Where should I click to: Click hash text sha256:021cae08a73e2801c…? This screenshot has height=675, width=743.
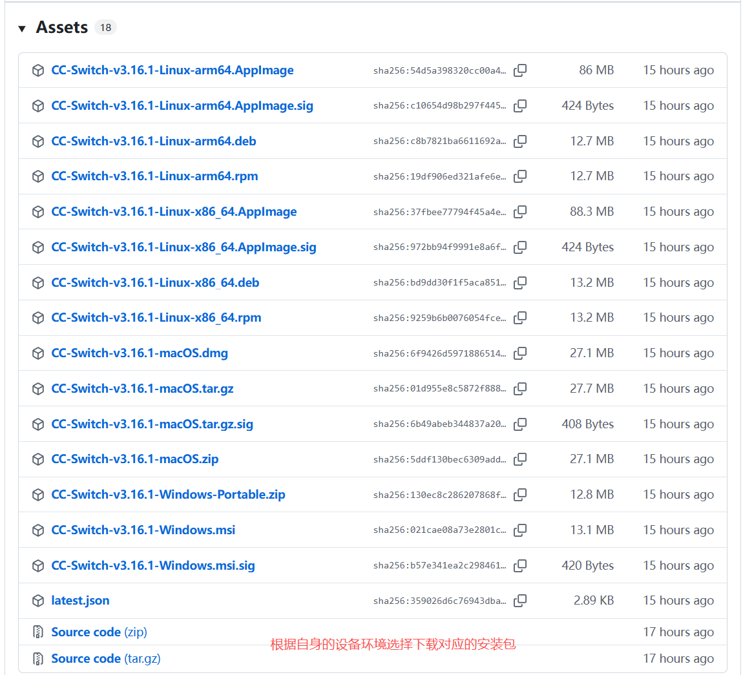[439, 530]
